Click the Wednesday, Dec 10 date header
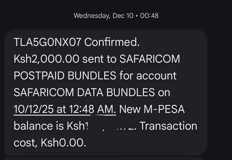Image resolution: width=232 pixels, height=160 pixels. tap(103, 15)
